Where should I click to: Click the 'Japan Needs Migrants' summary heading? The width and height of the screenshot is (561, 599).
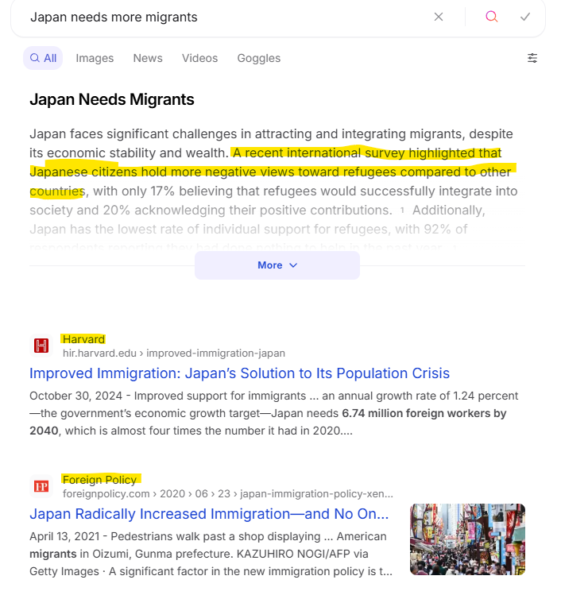[x=112, y=99]
